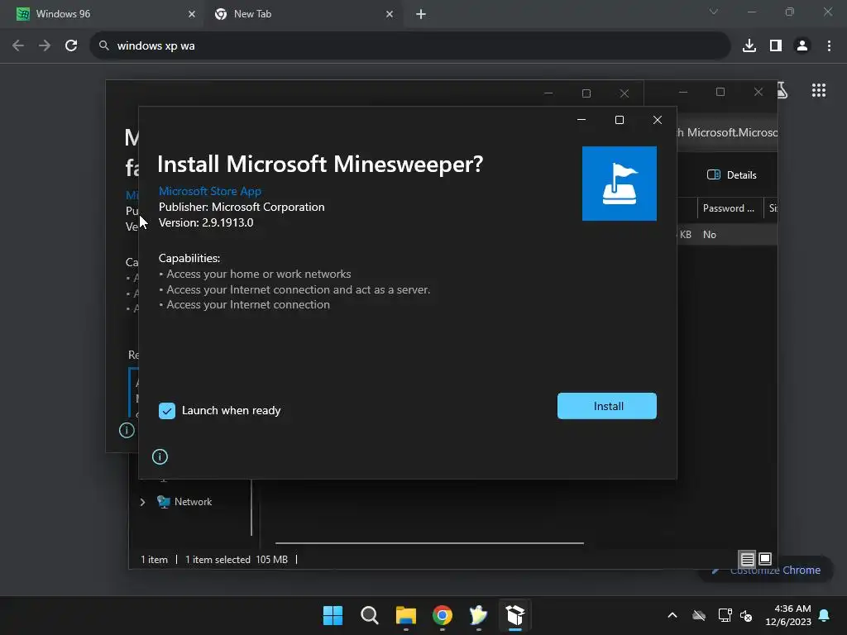Open taskbar Search

coord(370,615)
